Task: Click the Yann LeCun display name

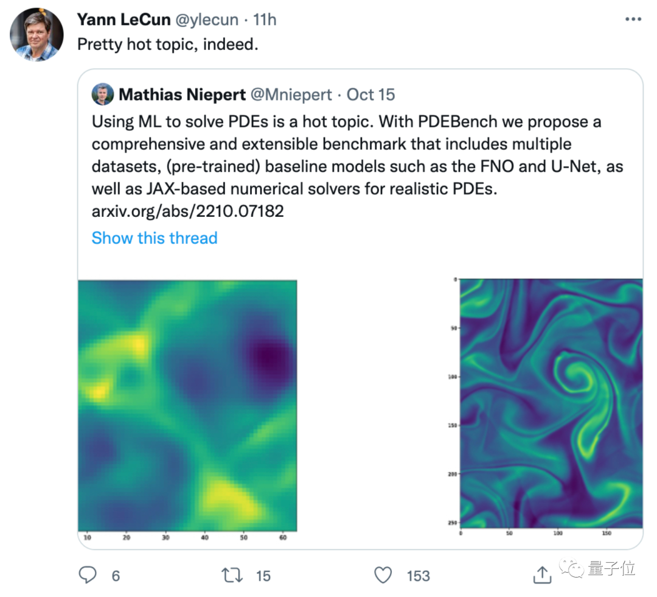Action: coord(123,19)
